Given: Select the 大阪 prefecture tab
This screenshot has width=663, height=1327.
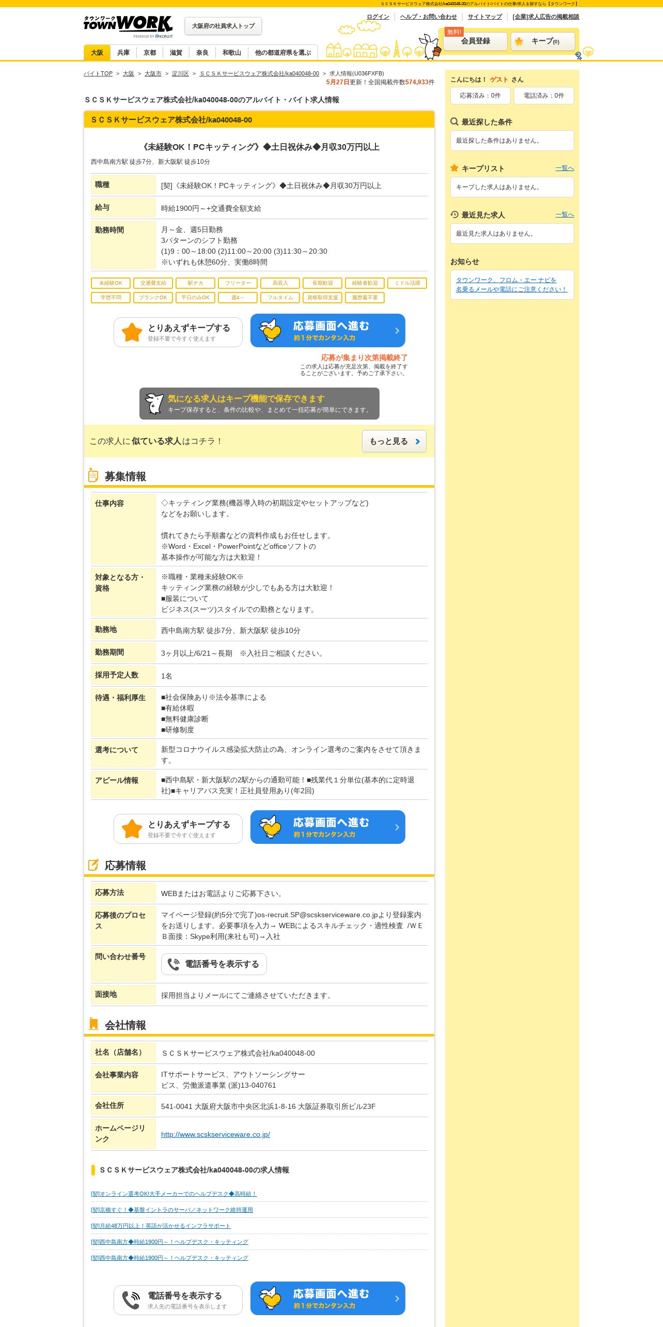Looking at the screenshot, I should [97, 53].
